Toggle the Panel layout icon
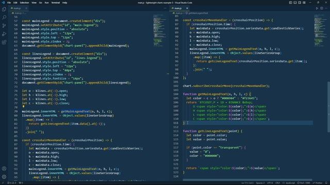 [295, 3]
